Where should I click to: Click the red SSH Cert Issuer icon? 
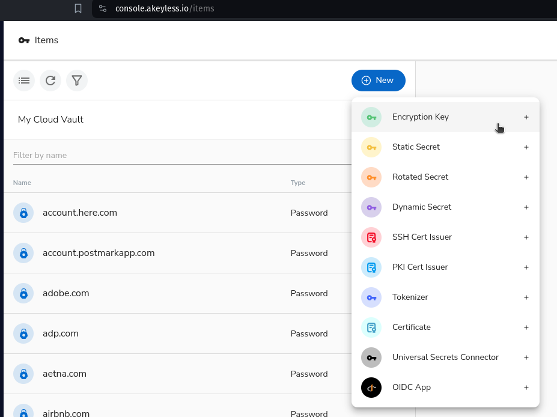pos(371,237)
